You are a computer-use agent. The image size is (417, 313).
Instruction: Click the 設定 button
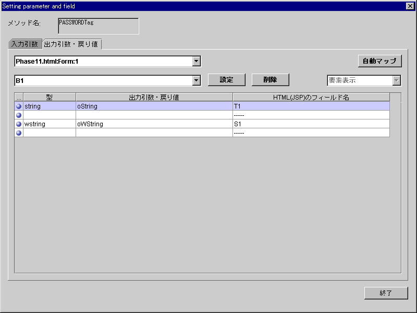226,80
